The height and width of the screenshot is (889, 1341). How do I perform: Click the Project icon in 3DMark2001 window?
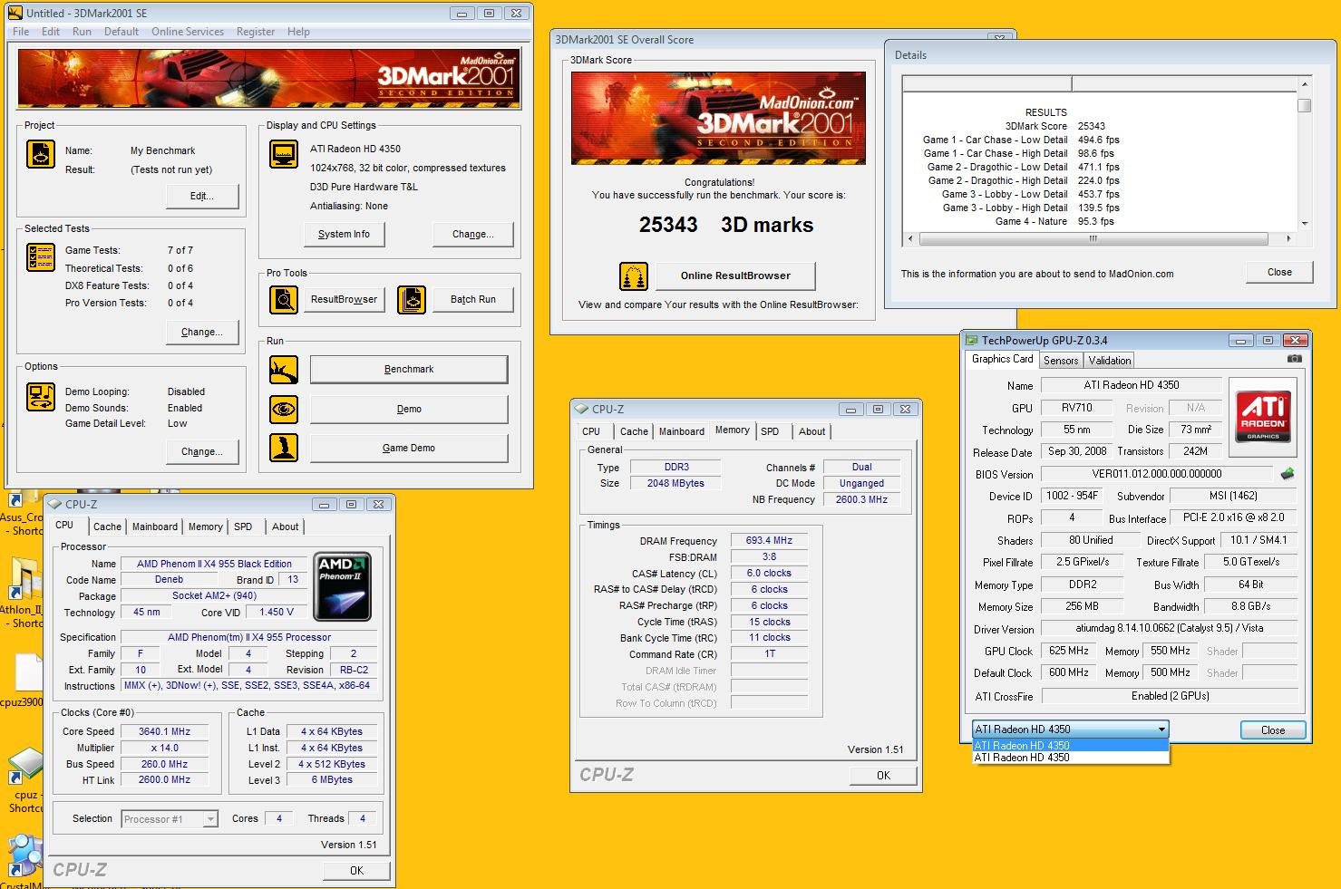[x=41, y=155]
